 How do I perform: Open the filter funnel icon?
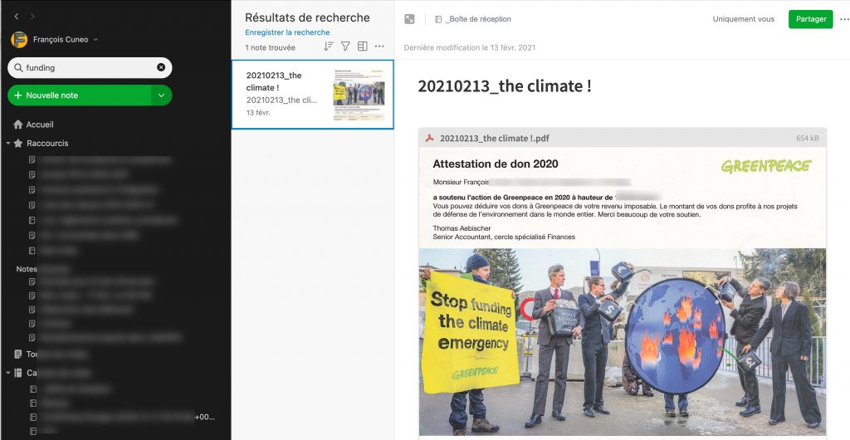coord(345,46)
